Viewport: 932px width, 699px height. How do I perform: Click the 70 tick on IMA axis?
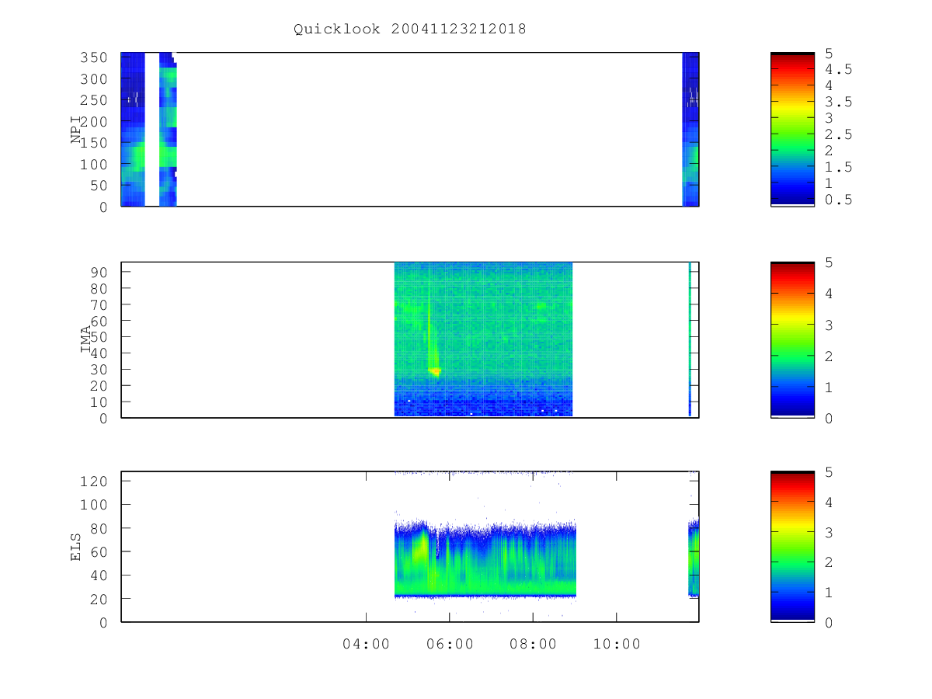tap(101, 304)
